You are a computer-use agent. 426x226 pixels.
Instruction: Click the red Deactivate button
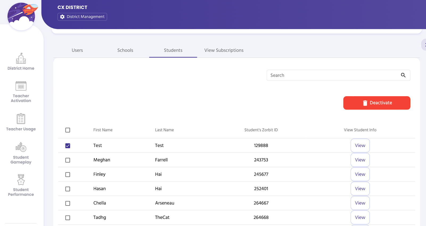click(x=377, y=103)
